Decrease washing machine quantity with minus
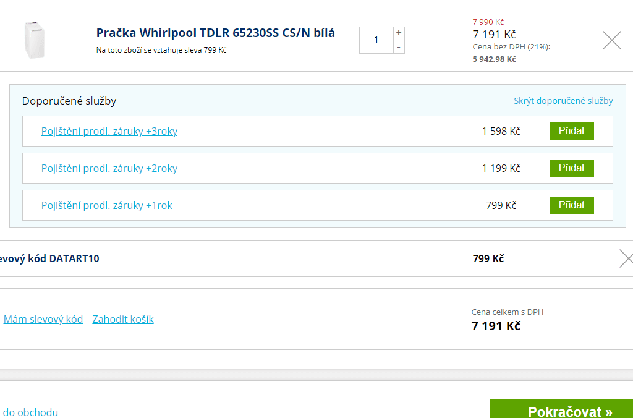 [399, 47]
